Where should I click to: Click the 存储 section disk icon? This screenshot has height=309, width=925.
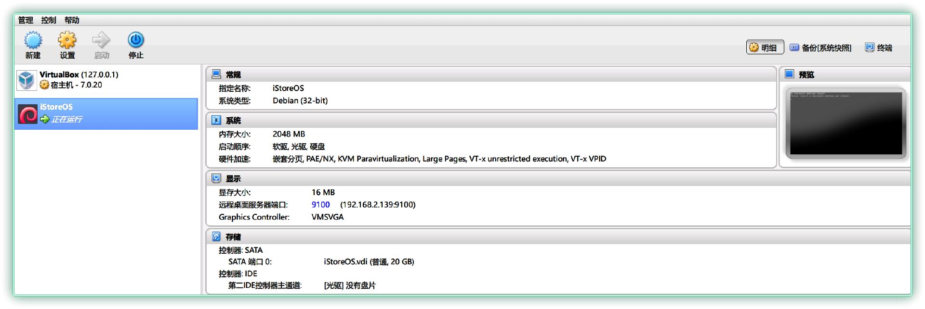(216, 237)
